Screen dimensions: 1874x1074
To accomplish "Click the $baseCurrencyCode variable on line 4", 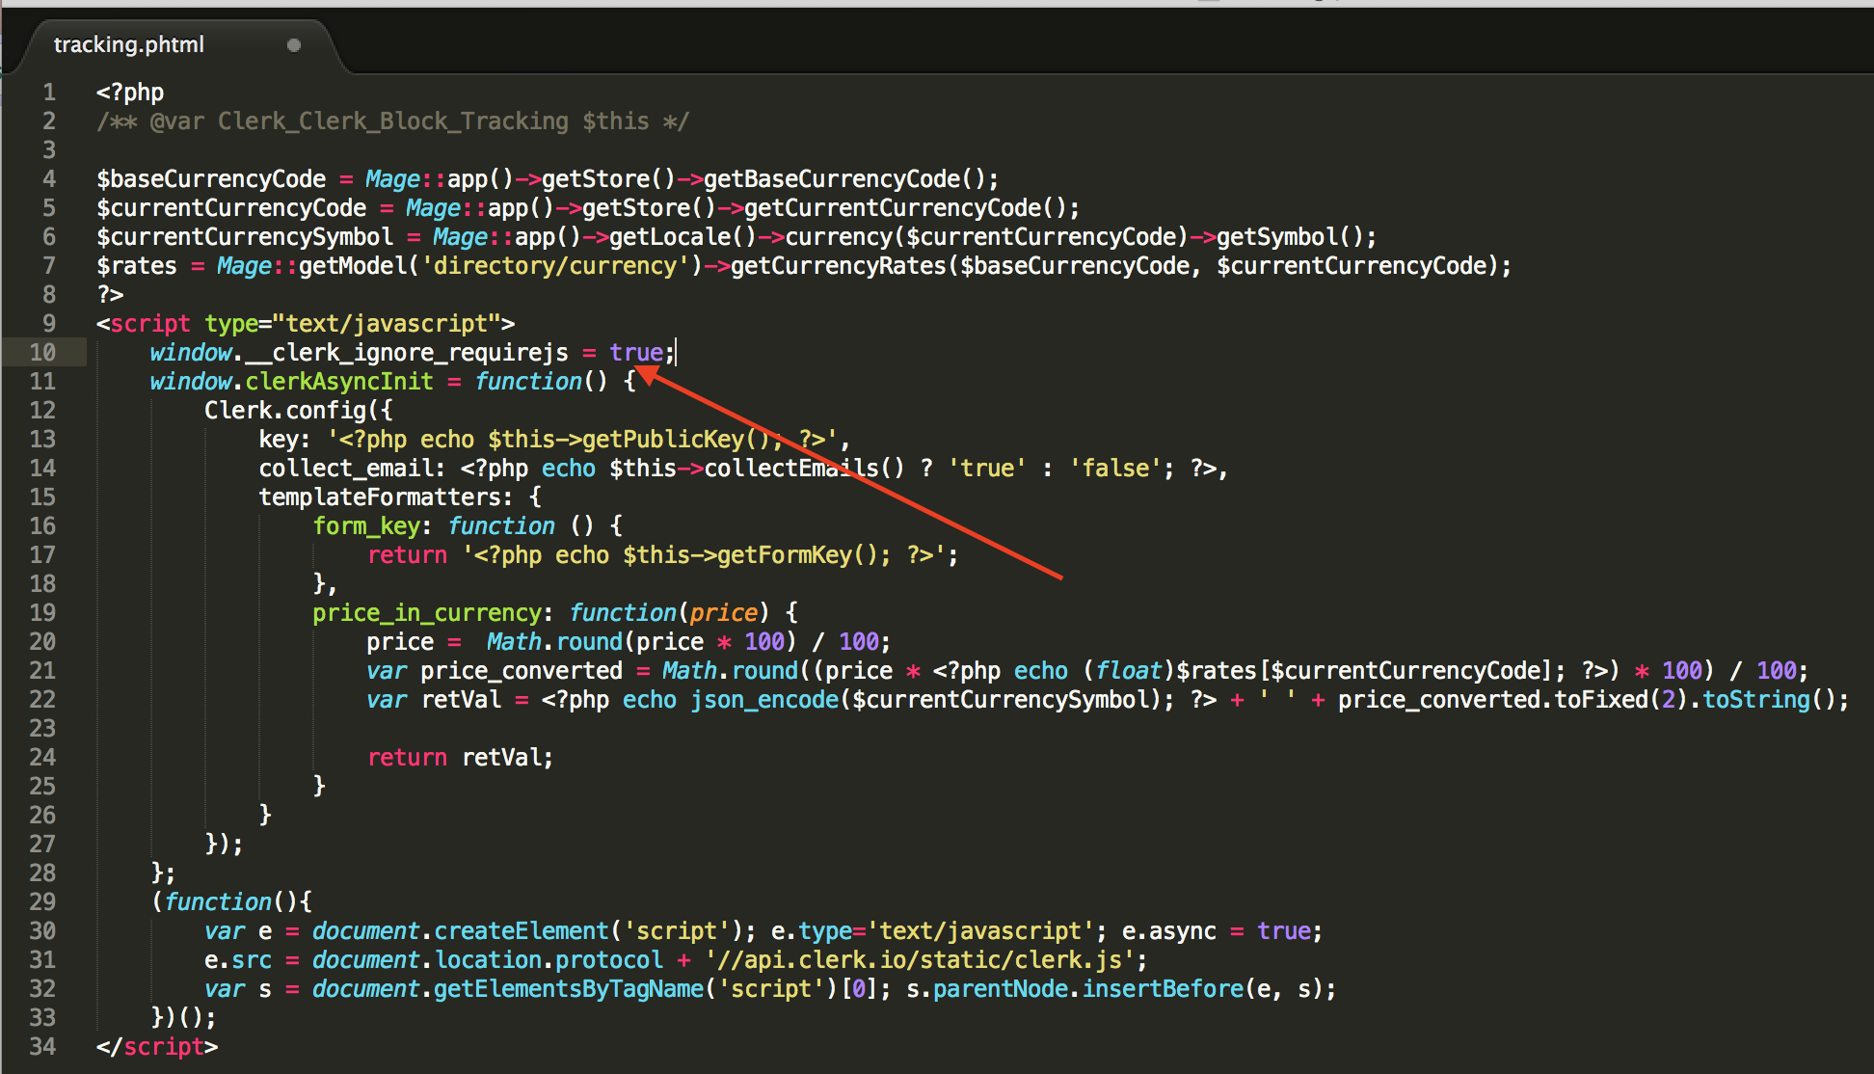I will pyautogui.click(x=211, y=179).
